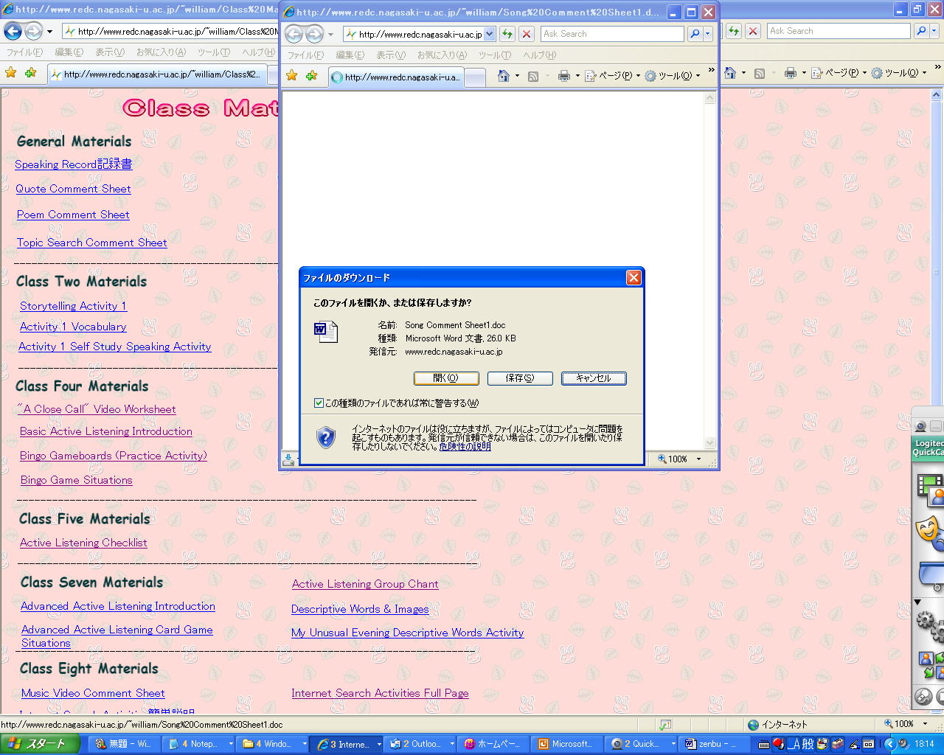The image size is (944, 755).
Task: Click the Home icon in popup toolbar
Action: pos(504,76)
